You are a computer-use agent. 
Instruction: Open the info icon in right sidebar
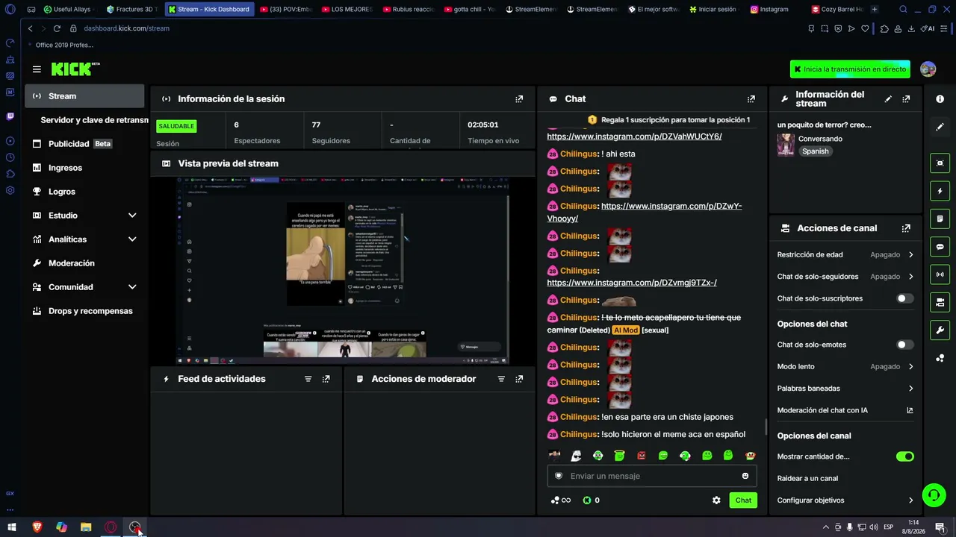coord(940,99)
